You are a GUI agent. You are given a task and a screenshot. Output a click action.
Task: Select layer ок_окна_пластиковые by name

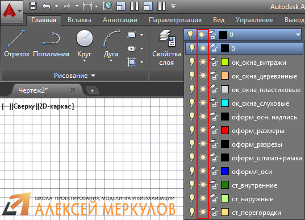[266, 90]
